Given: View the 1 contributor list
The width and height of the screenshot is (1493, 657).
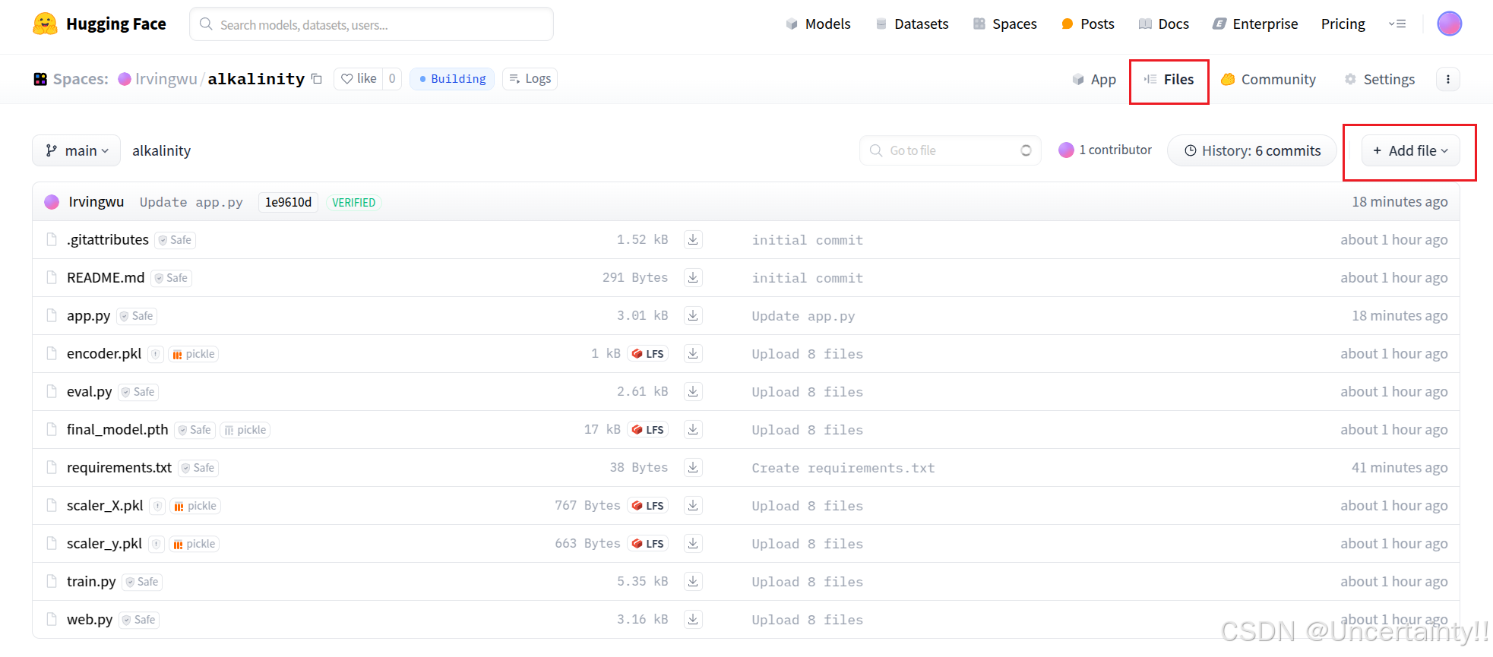Looking at the screenshot, I should [1106, 150].
